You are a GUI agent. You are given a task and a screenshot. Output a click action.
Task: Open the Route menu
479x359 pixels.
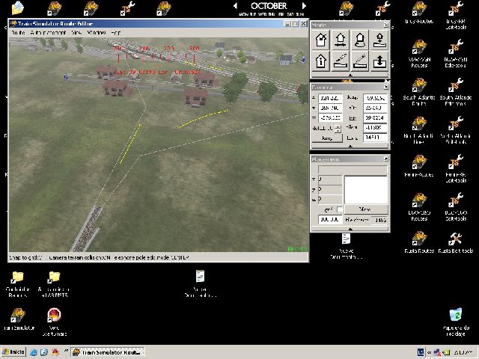pos(18,33)
